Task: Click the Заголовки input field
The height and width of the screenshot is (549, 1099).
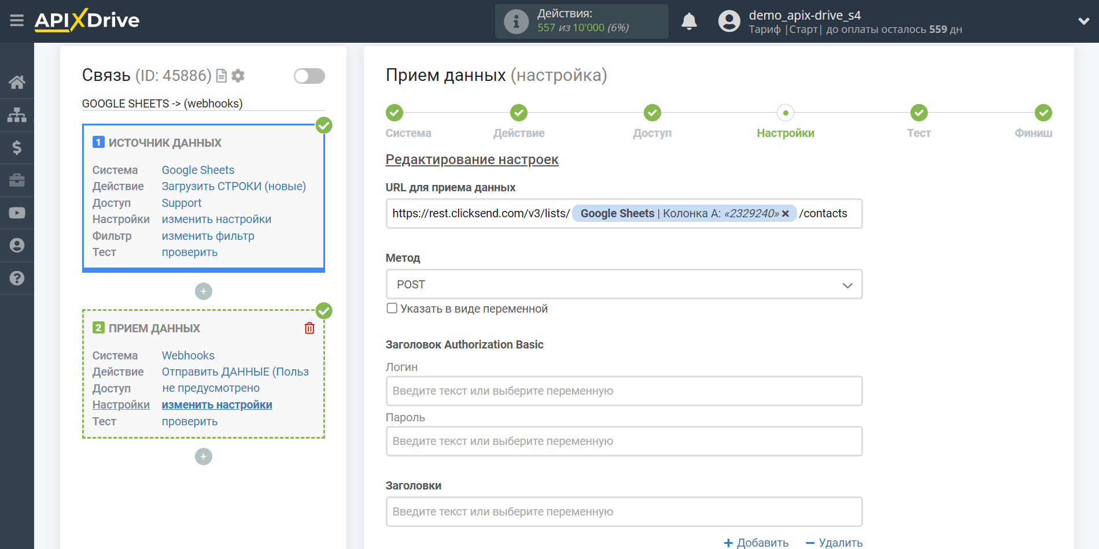Action: pos(624,511)
